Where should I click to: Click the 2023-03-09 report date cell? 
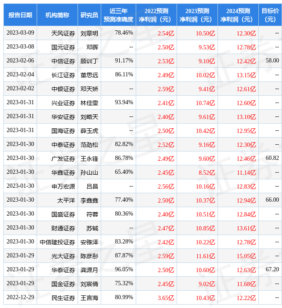[x=20, y=33]
